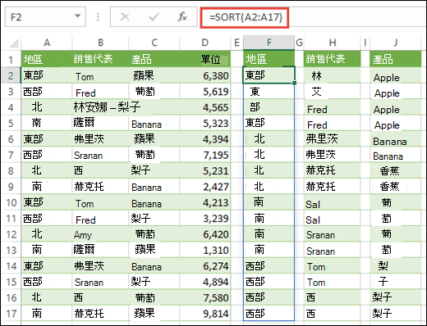This screenshot has width=427, height=326.
Task: Select cell F2 containing 東部
Action: 269,75
